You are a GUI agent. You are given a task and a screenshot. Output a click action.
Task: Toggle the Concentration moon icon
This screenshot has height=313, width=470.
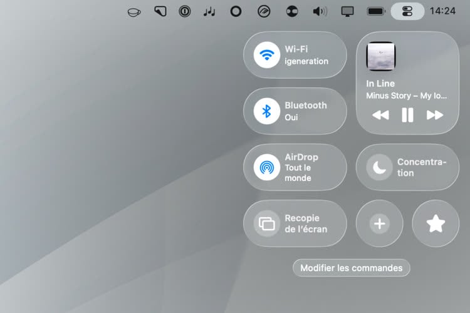pyautogui.click(x=379, y=167)
